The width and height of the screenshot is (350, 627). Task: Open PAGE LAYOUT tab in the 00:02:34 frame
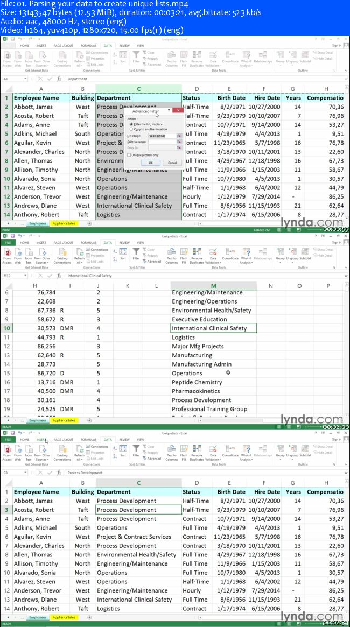pos(64,440)
